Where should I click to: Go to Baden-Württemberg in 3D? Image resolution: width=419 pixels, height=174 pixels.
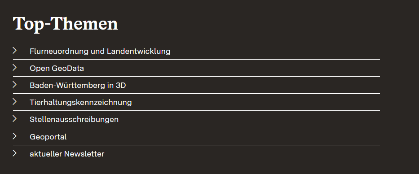pyautogui.click(x=78, y=85)
